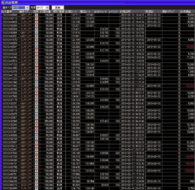This screenshot has height=190, width=195.
Task: Click the buy icon in order 10012449545 row
Action: coord(36,15)
